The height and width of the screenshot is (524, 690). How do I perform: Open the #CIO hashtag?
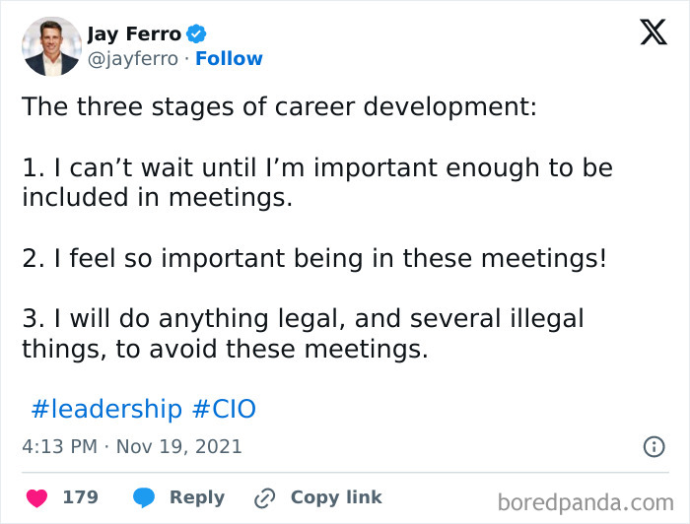[224, 409]
